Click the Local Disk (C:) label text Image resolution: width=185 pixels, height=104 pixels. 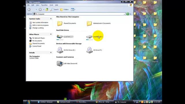pos(68,37)
